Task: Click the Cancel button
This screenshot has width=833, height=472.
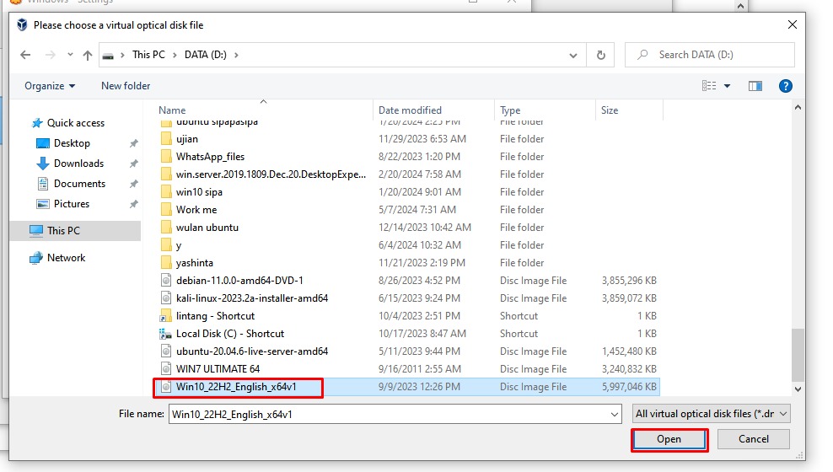Action: 753,439
